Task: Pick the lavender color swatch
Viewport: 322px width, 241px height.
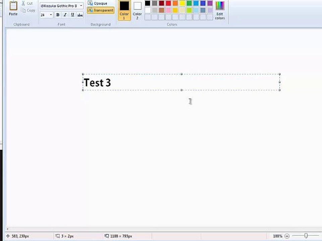Action: click(x=210, y=10)
